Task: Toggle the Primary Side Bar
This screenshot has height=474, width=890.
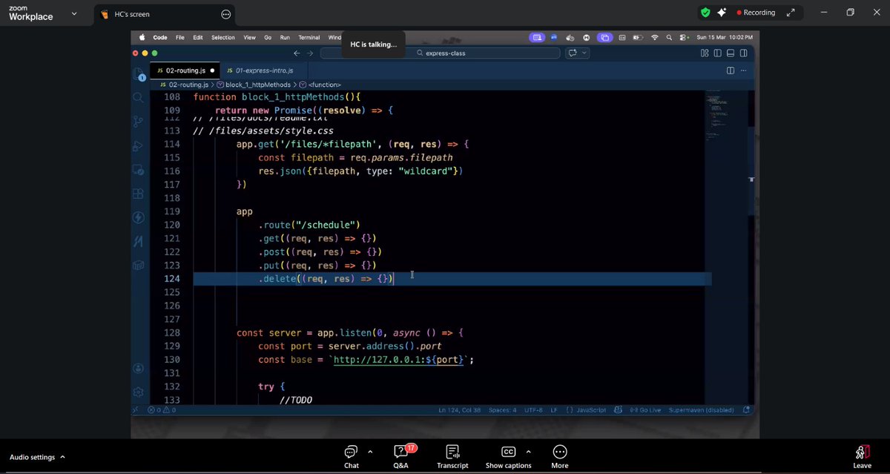Action: pyautogui.click(x=717, y=53)
